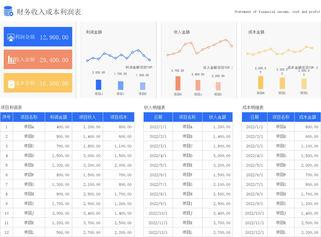Click the 29,400.00 income total card

pyautogui.click(x=38, y=59)
